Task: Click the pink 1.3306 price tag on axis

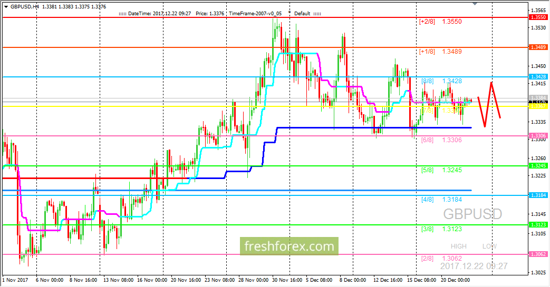Action: click(x=538, y=136)
